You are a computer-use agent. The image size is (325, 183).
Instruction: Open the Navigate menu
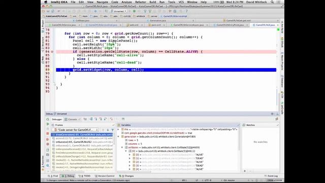pos(103,2)
